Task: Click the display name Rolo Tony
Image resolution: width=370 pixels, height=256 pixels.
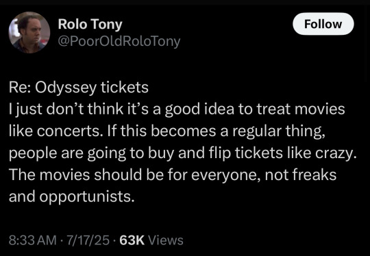Action: point(90,24)
